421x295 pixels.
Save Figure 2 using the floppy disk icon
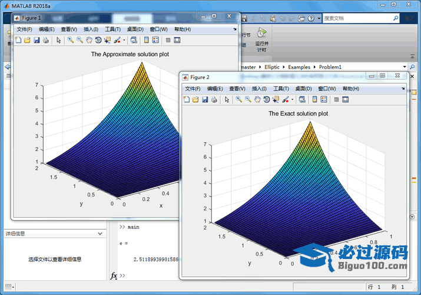pyautogui.click(x=205, y=100)
